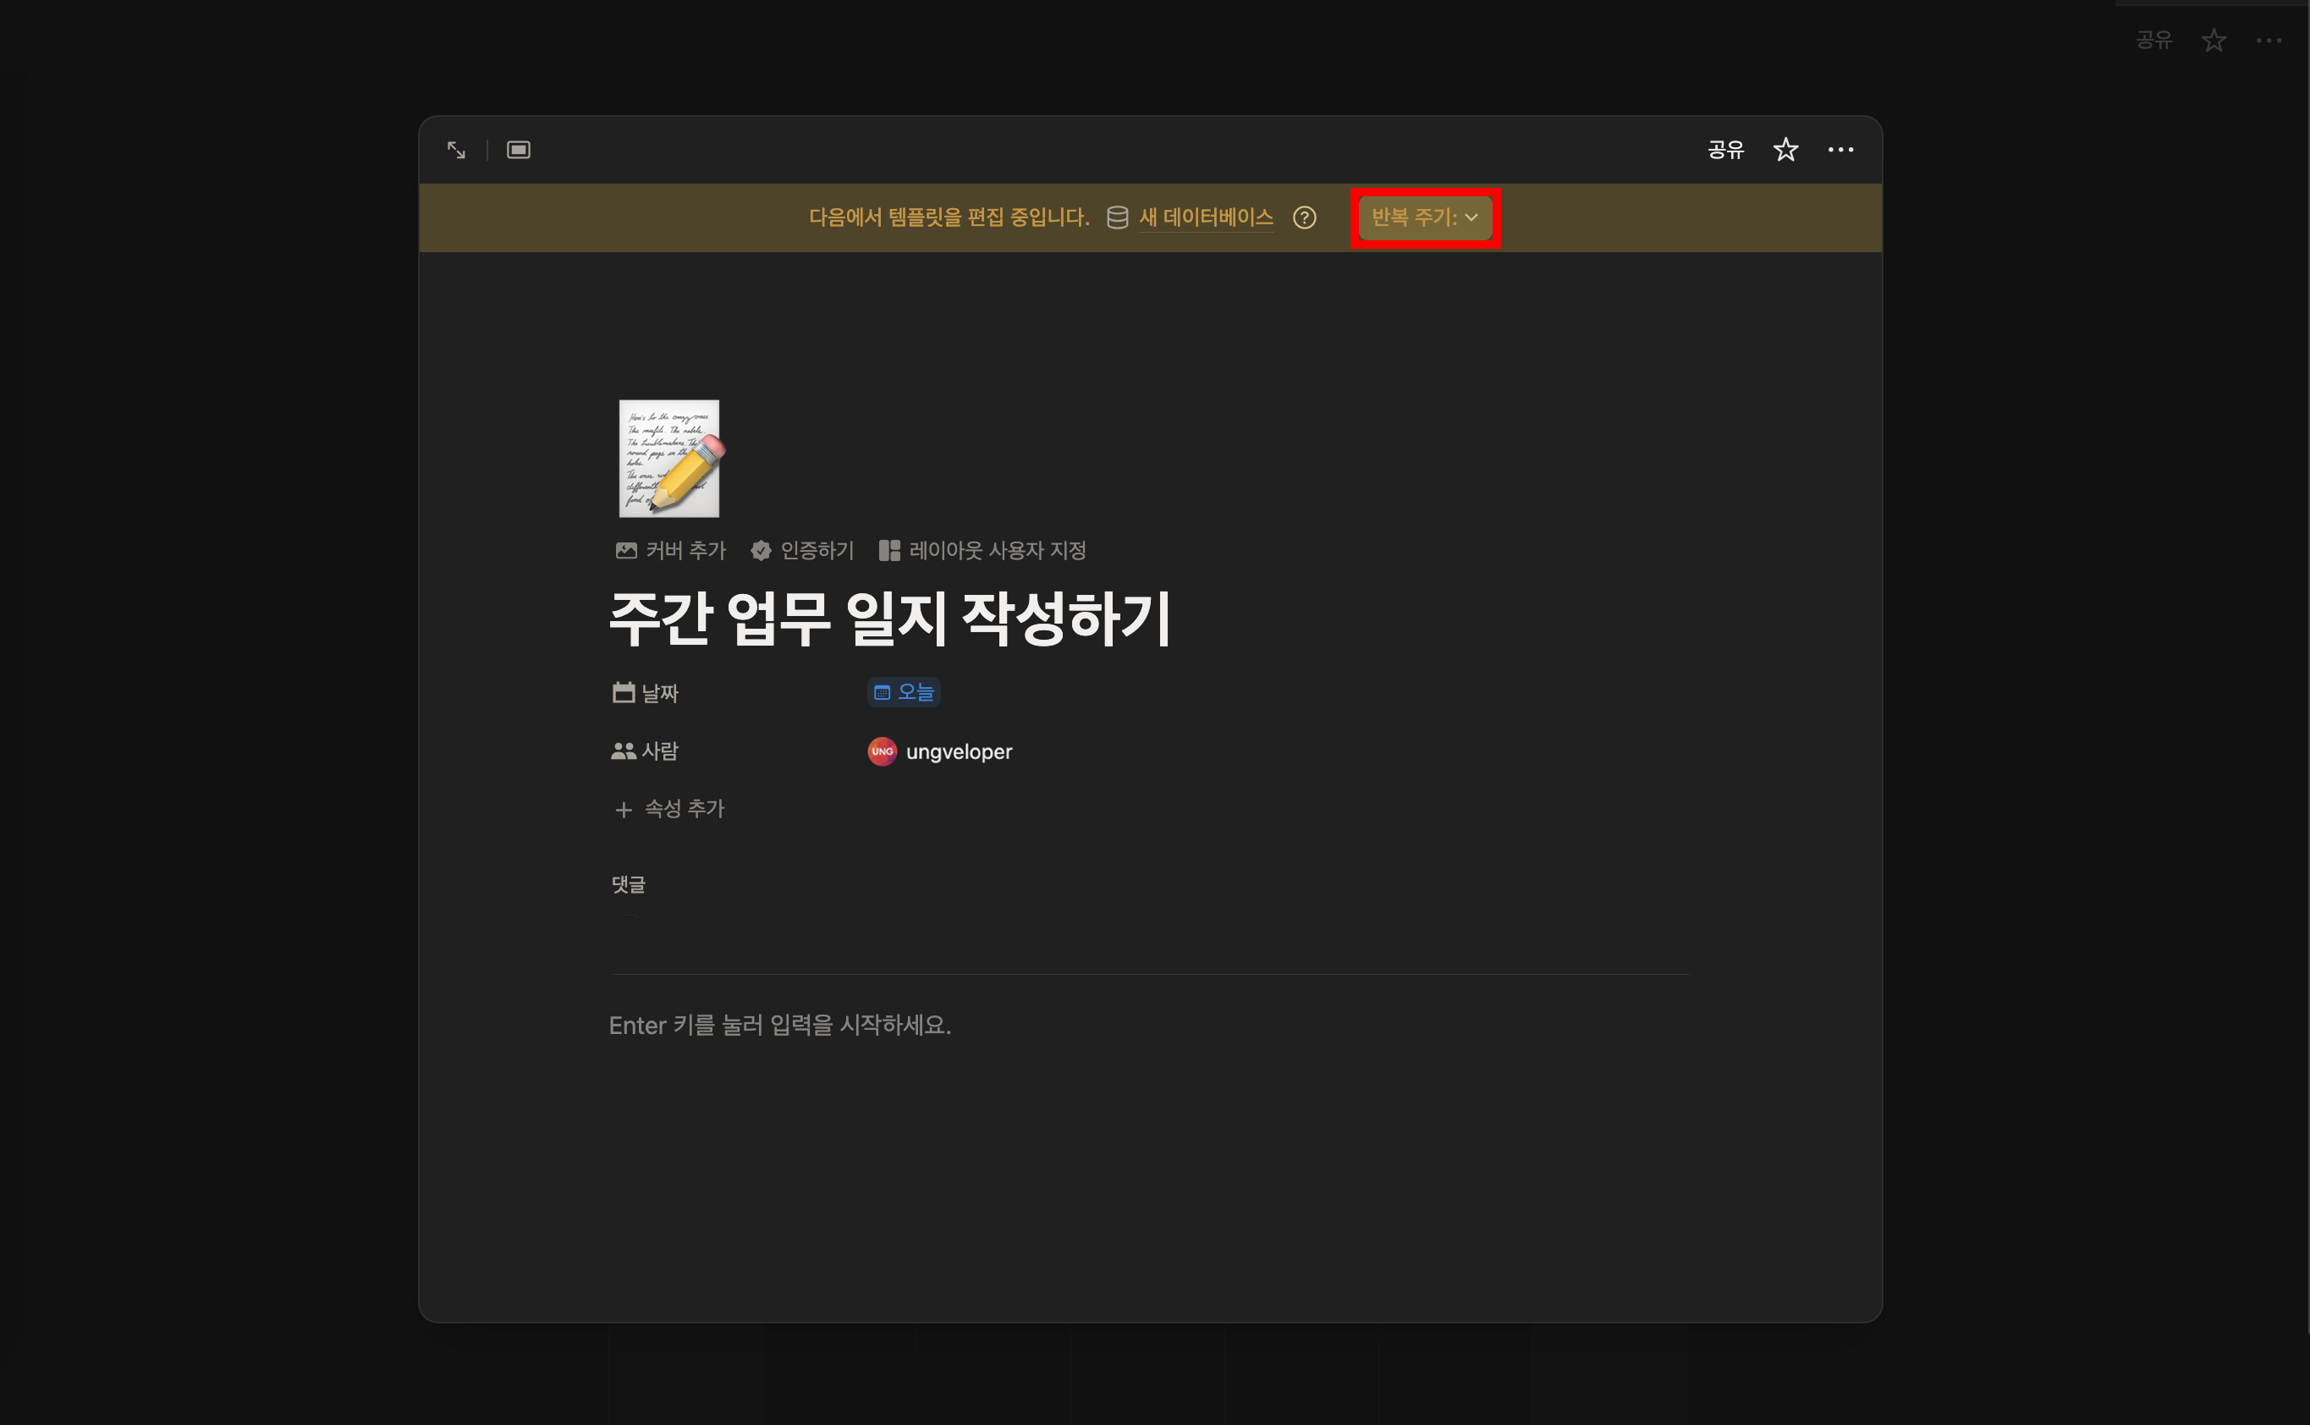
Task: Click the 오늘 date value chip
Action: tap(903, 693)
